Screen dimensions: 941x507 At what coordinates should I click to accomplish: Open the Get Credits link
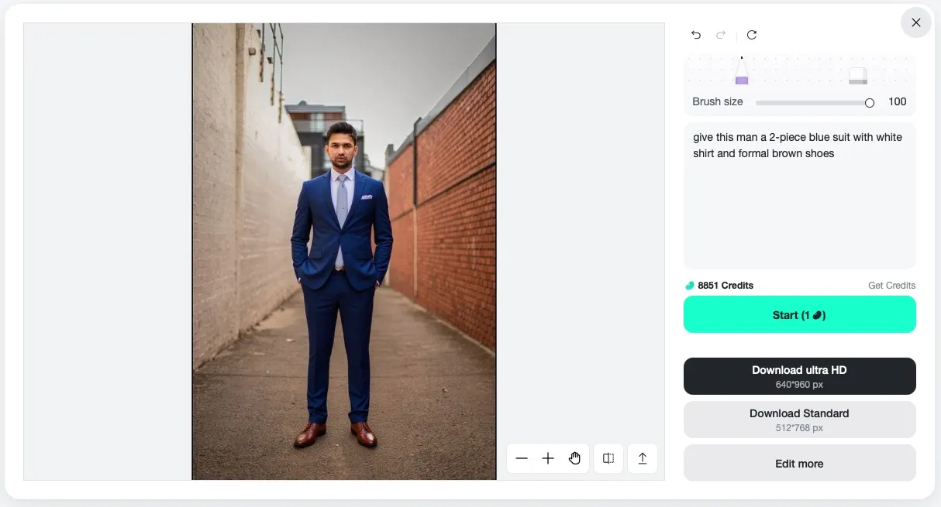click(x=891, y=286)
